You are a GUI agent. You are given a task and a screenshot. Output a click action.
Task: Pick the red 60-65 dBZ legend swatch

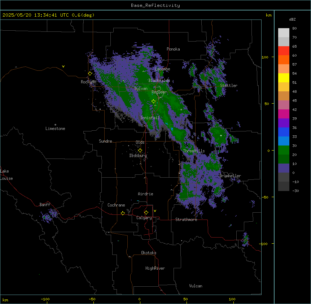pyautogui.click(x=284, y=51)
